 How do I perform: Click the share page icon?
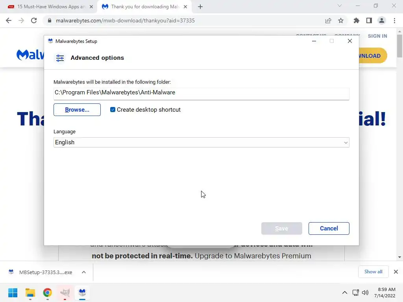click(328, 20)
